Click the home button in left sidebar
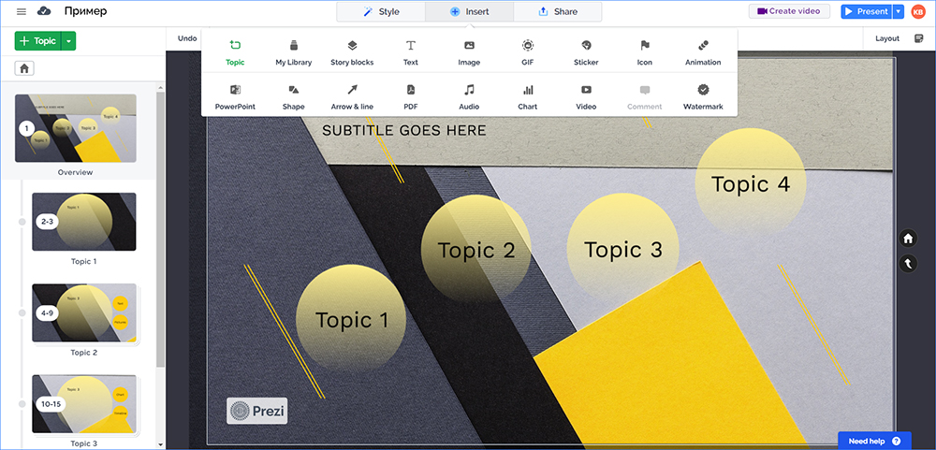 pyautogui.click(x=24, y=68)
